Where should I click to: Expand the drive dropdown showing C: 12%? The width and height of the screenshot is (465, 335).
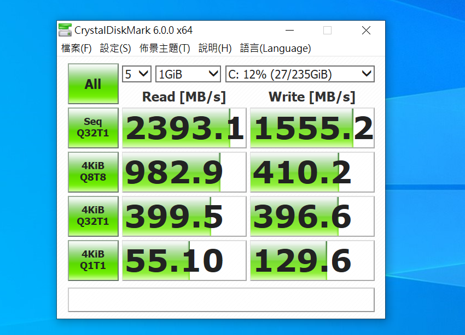300,74
